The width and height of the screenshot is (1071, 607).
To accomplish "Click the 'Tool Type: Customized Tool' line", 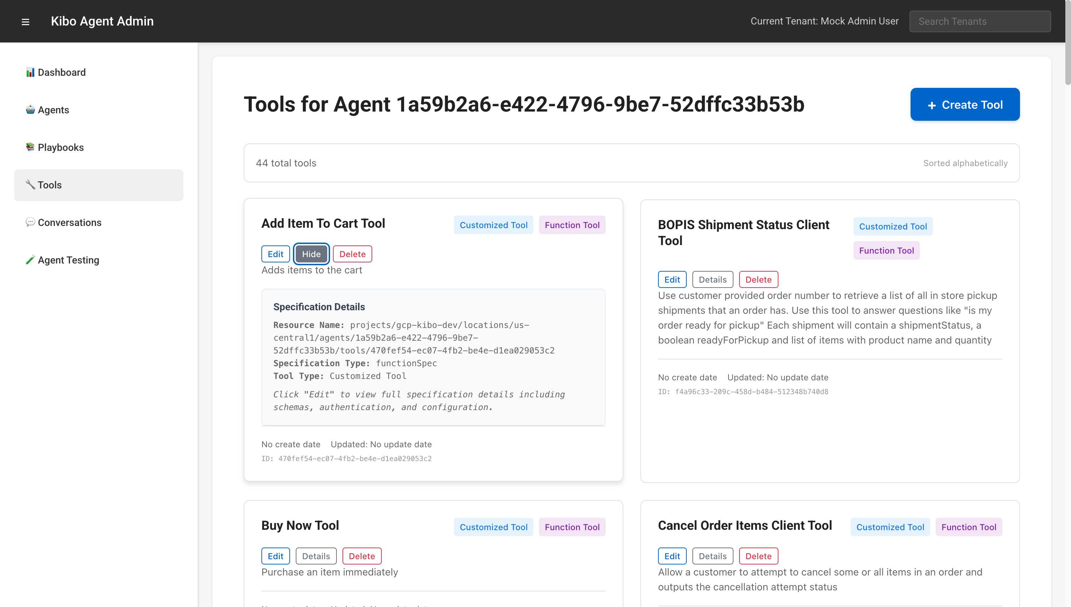I will [339, 376].
